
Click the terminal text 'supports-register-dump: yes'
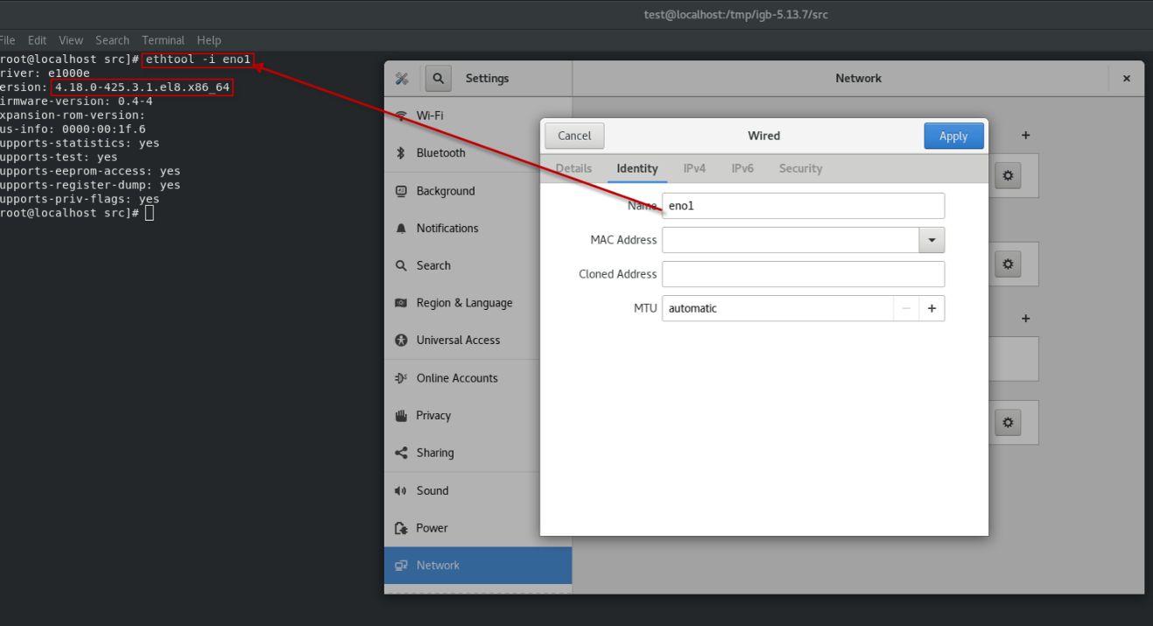[90, 185]
